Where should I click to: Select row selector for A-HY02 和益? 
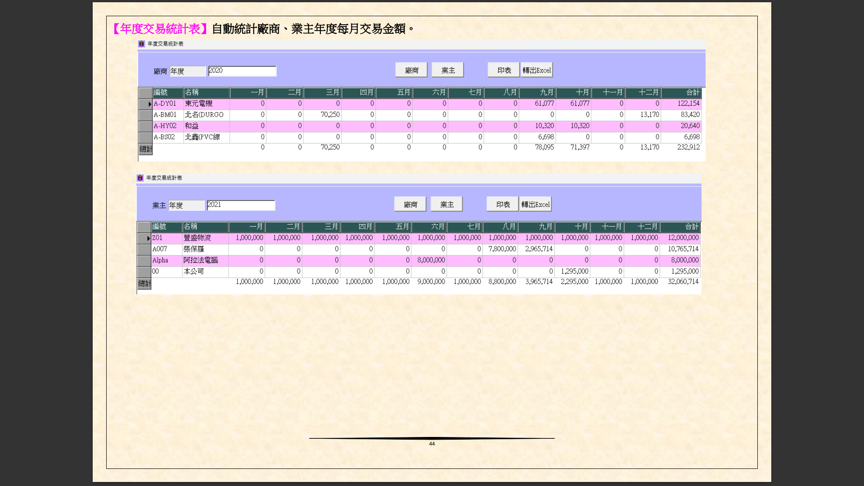pyautogui.click(x=145, y=126)
